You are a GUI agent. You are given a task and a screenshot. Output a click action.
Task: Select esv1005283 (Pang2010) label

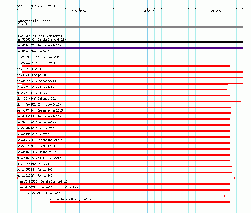pos(35,170)
